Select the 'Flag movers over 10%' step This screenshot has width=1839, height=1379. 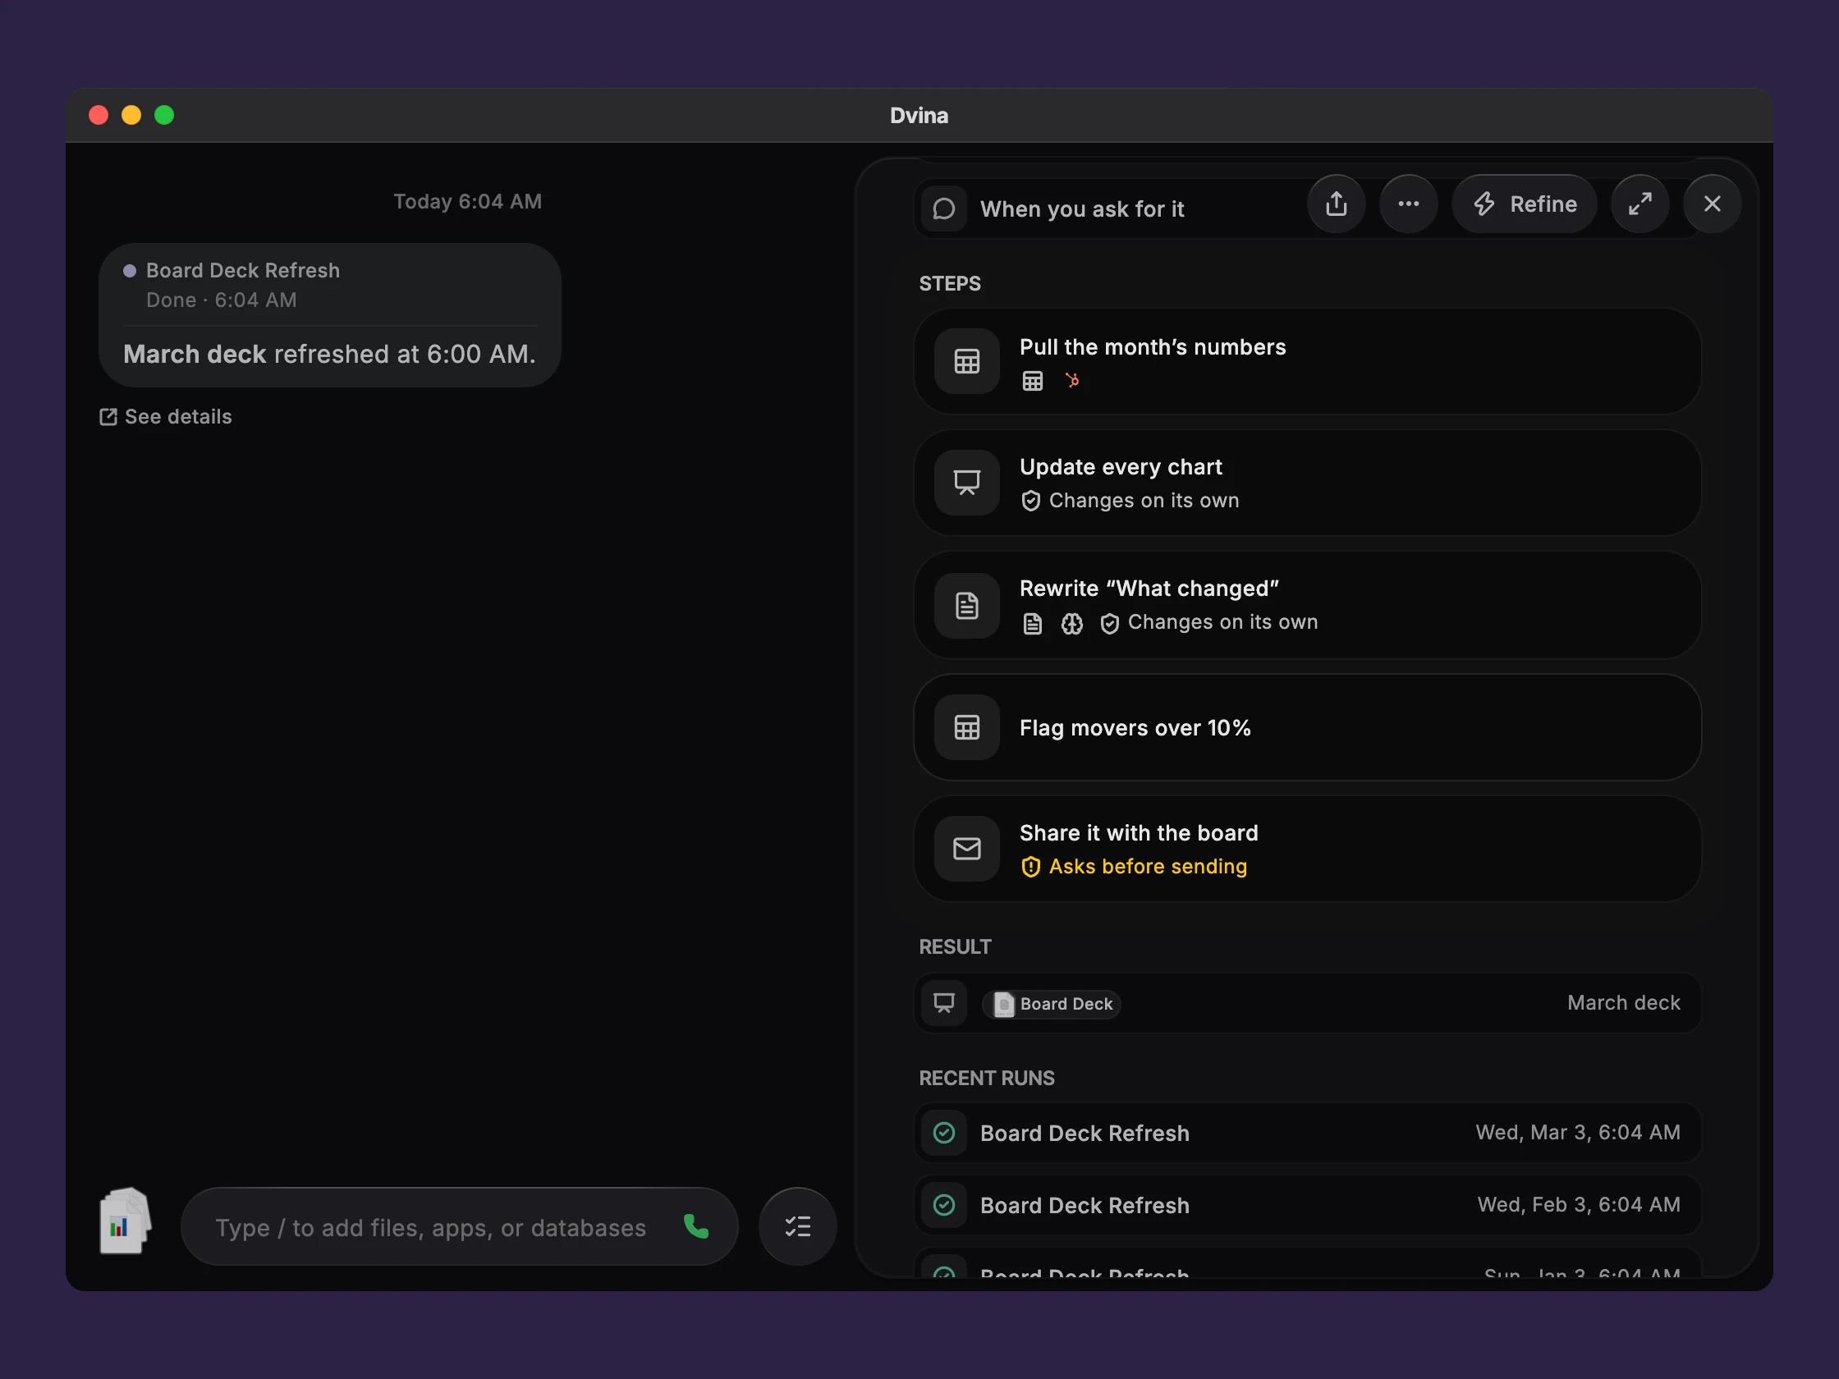click(1307, 727)
